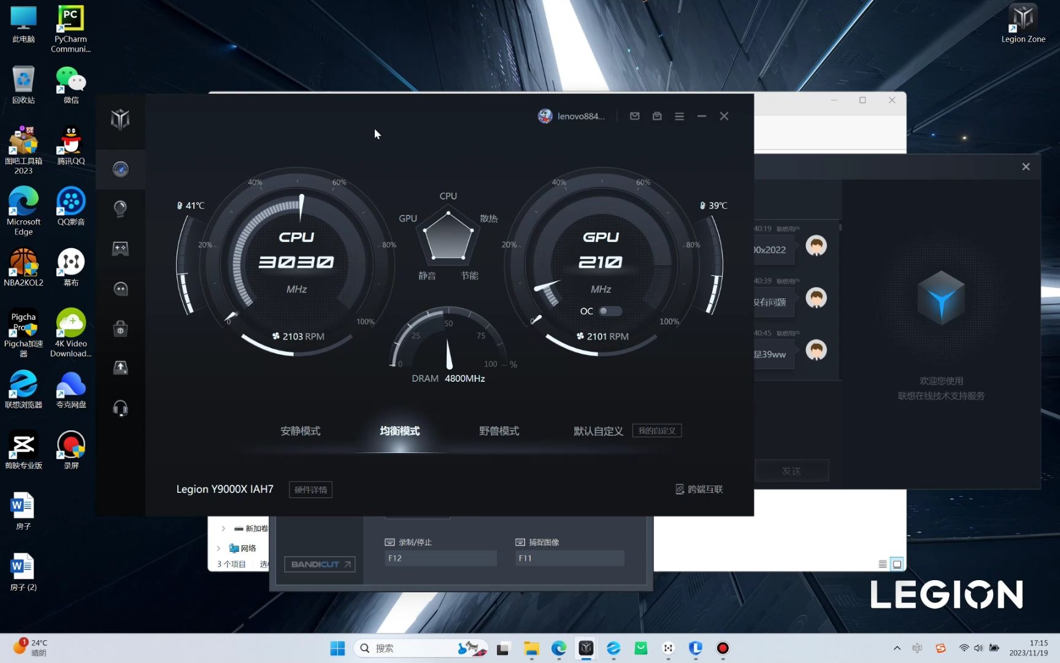Open 硬件详情 hardware details

[x=310, y=490]
